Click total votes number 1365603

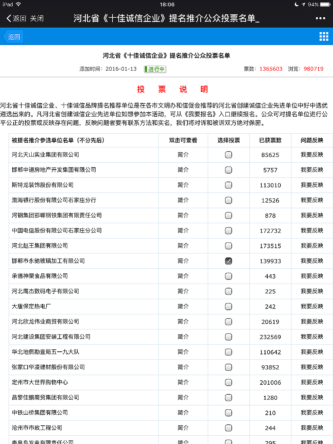coord(271,69)
